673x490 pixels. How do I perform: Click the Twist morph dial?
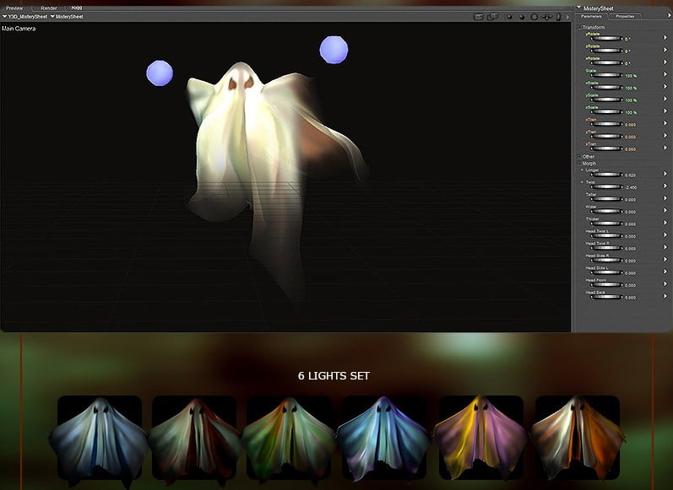click(x=606, y=187)
